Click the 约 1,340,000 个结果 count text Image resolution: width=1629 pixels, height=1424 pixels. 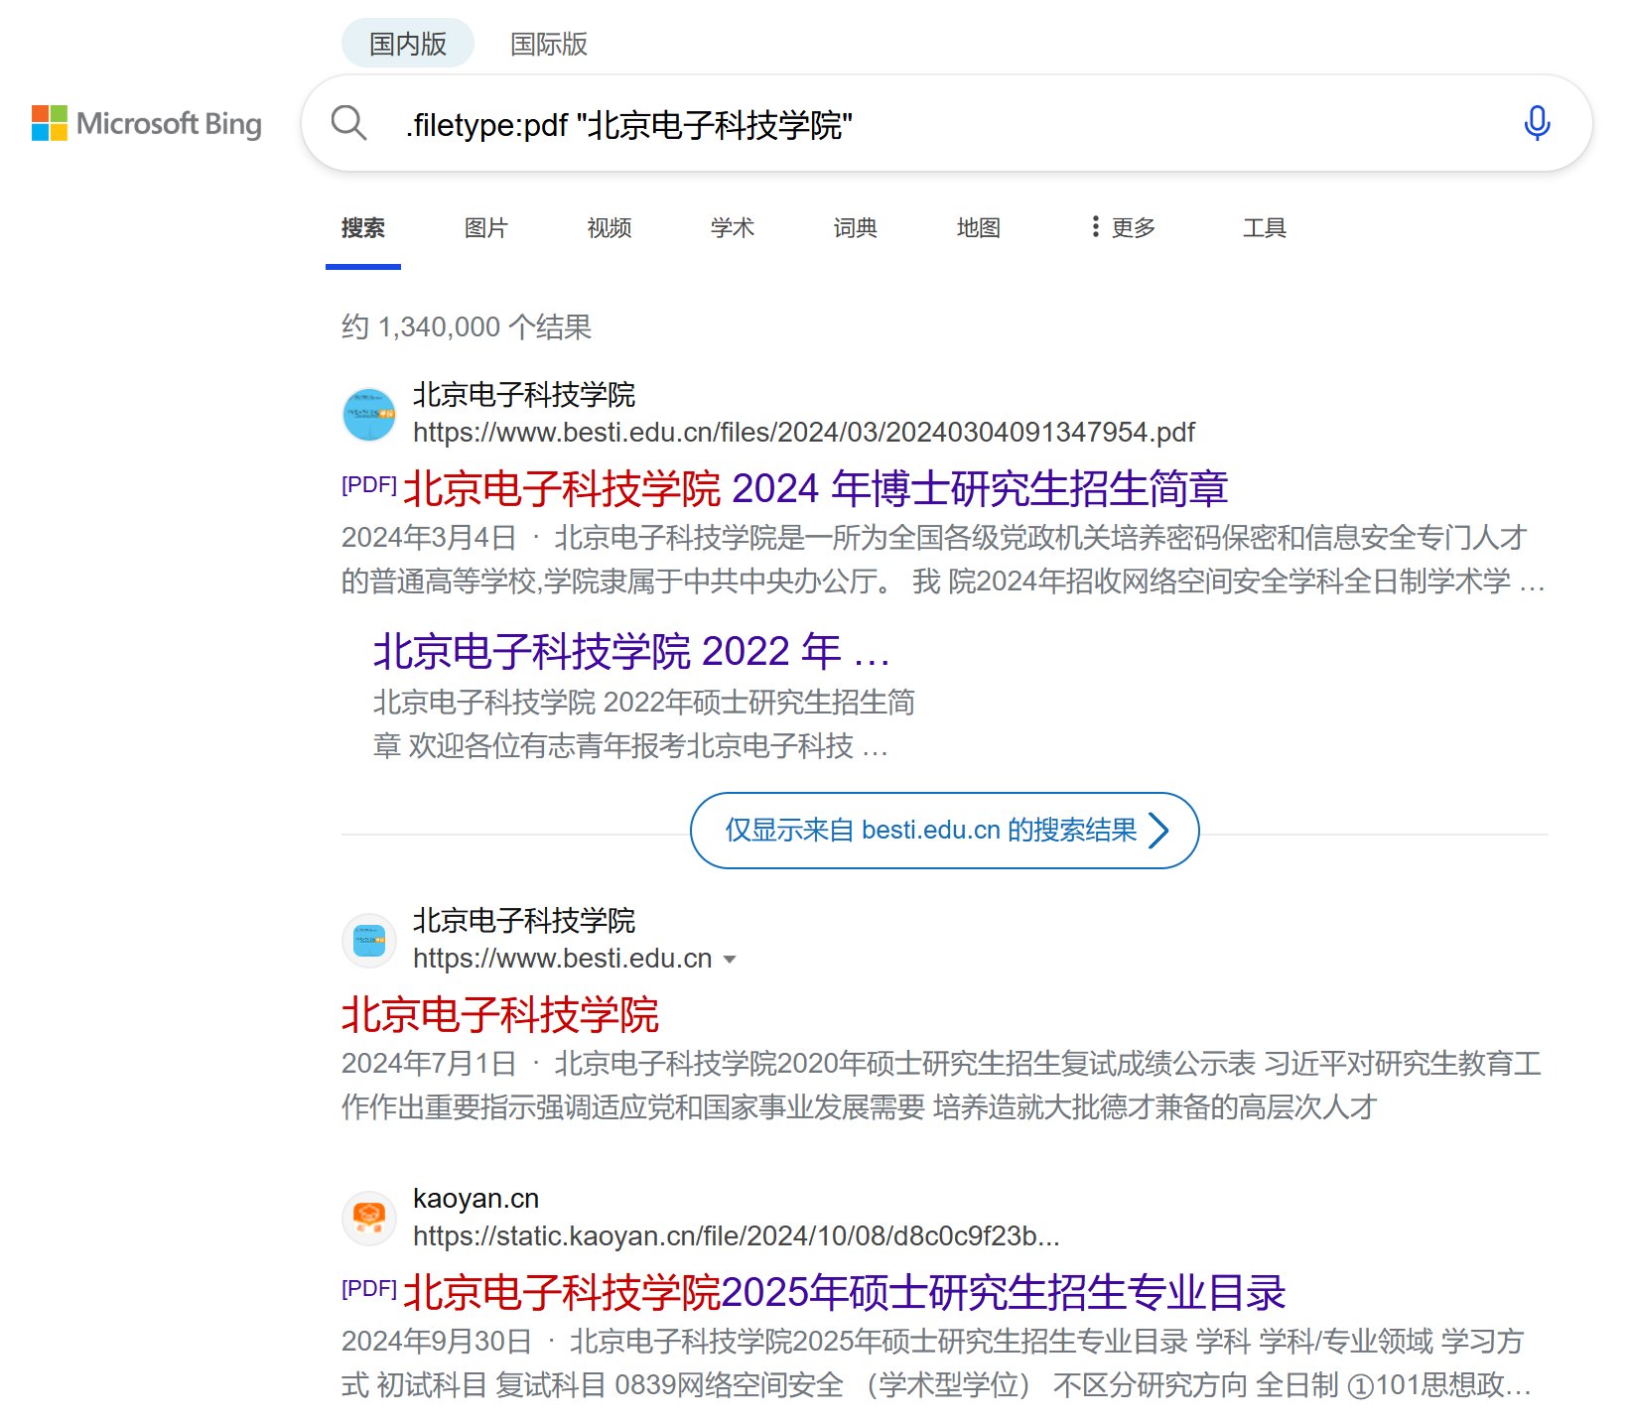[467, 326]
